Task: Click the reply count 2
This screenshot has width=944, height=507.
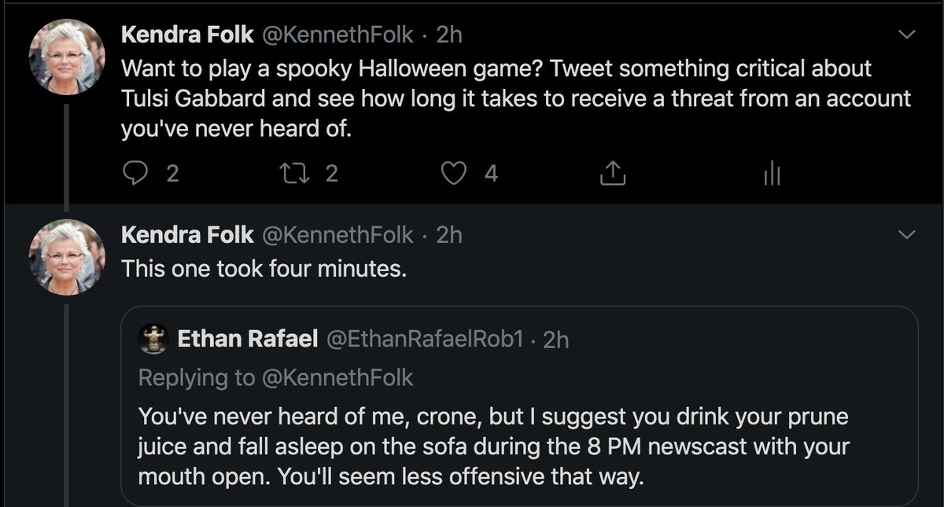Action: [x=172, y=173]
